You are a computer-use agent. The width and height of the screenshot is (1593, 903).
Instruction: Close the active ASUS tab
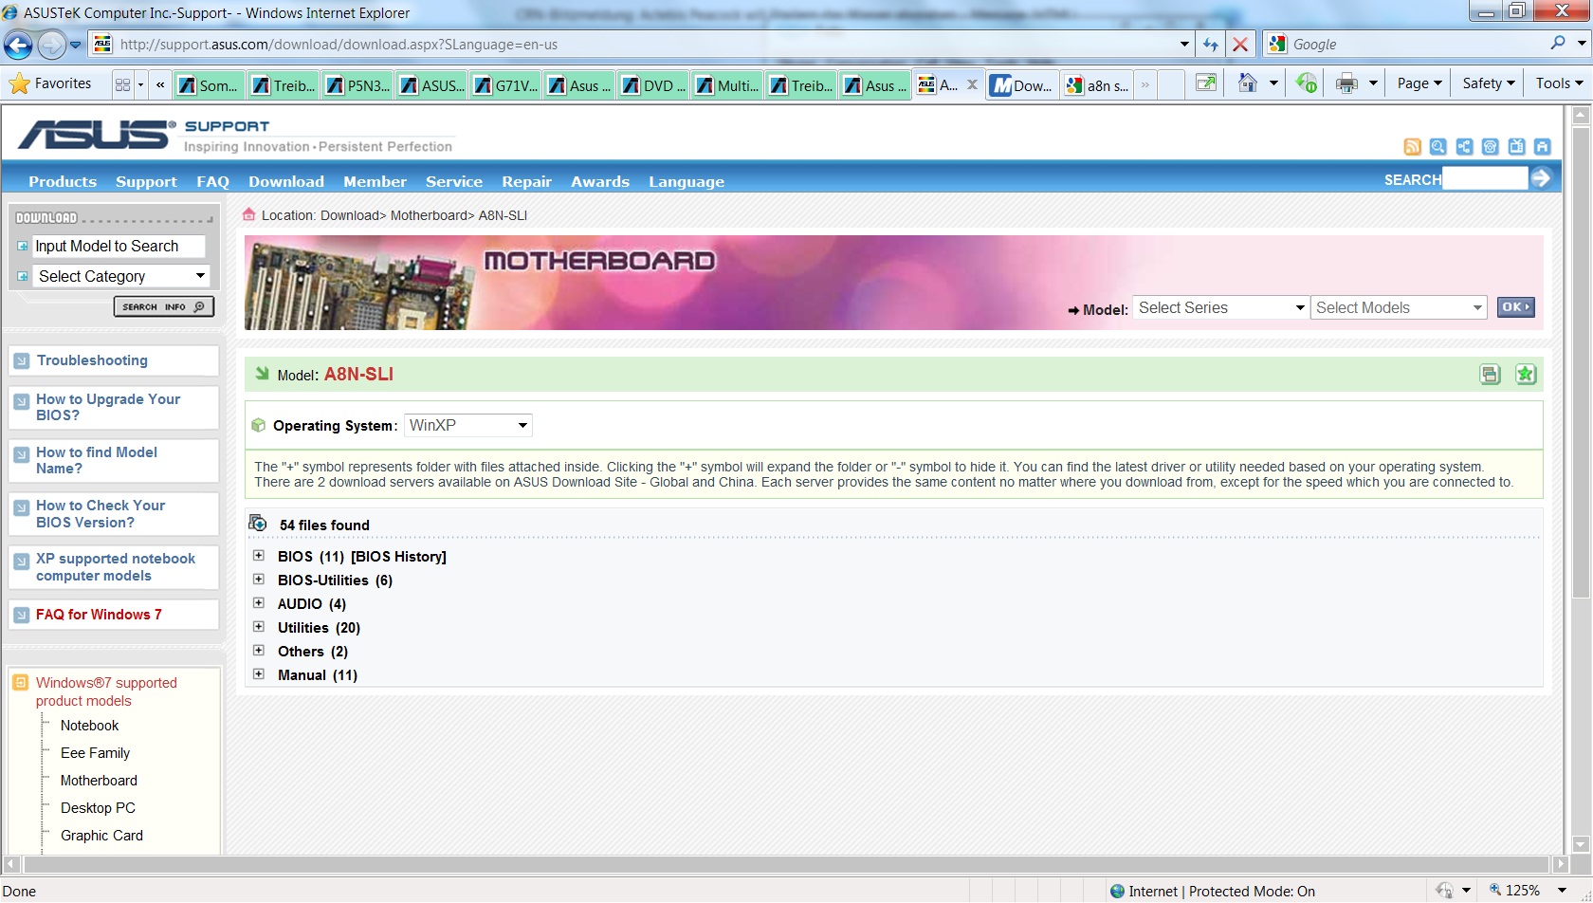coord(972,84)
